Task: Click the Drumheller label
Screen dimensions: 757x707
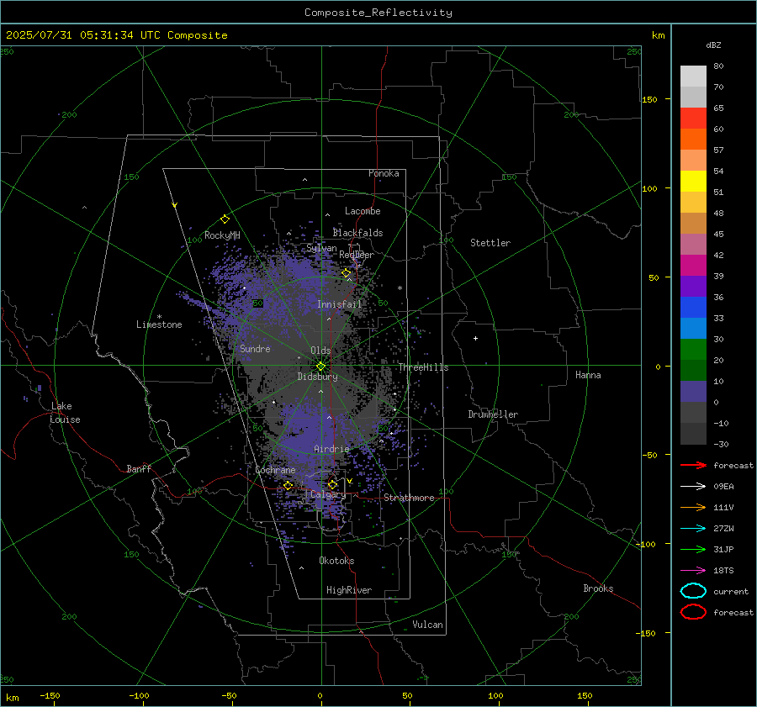Action: [x=493, y=414]
